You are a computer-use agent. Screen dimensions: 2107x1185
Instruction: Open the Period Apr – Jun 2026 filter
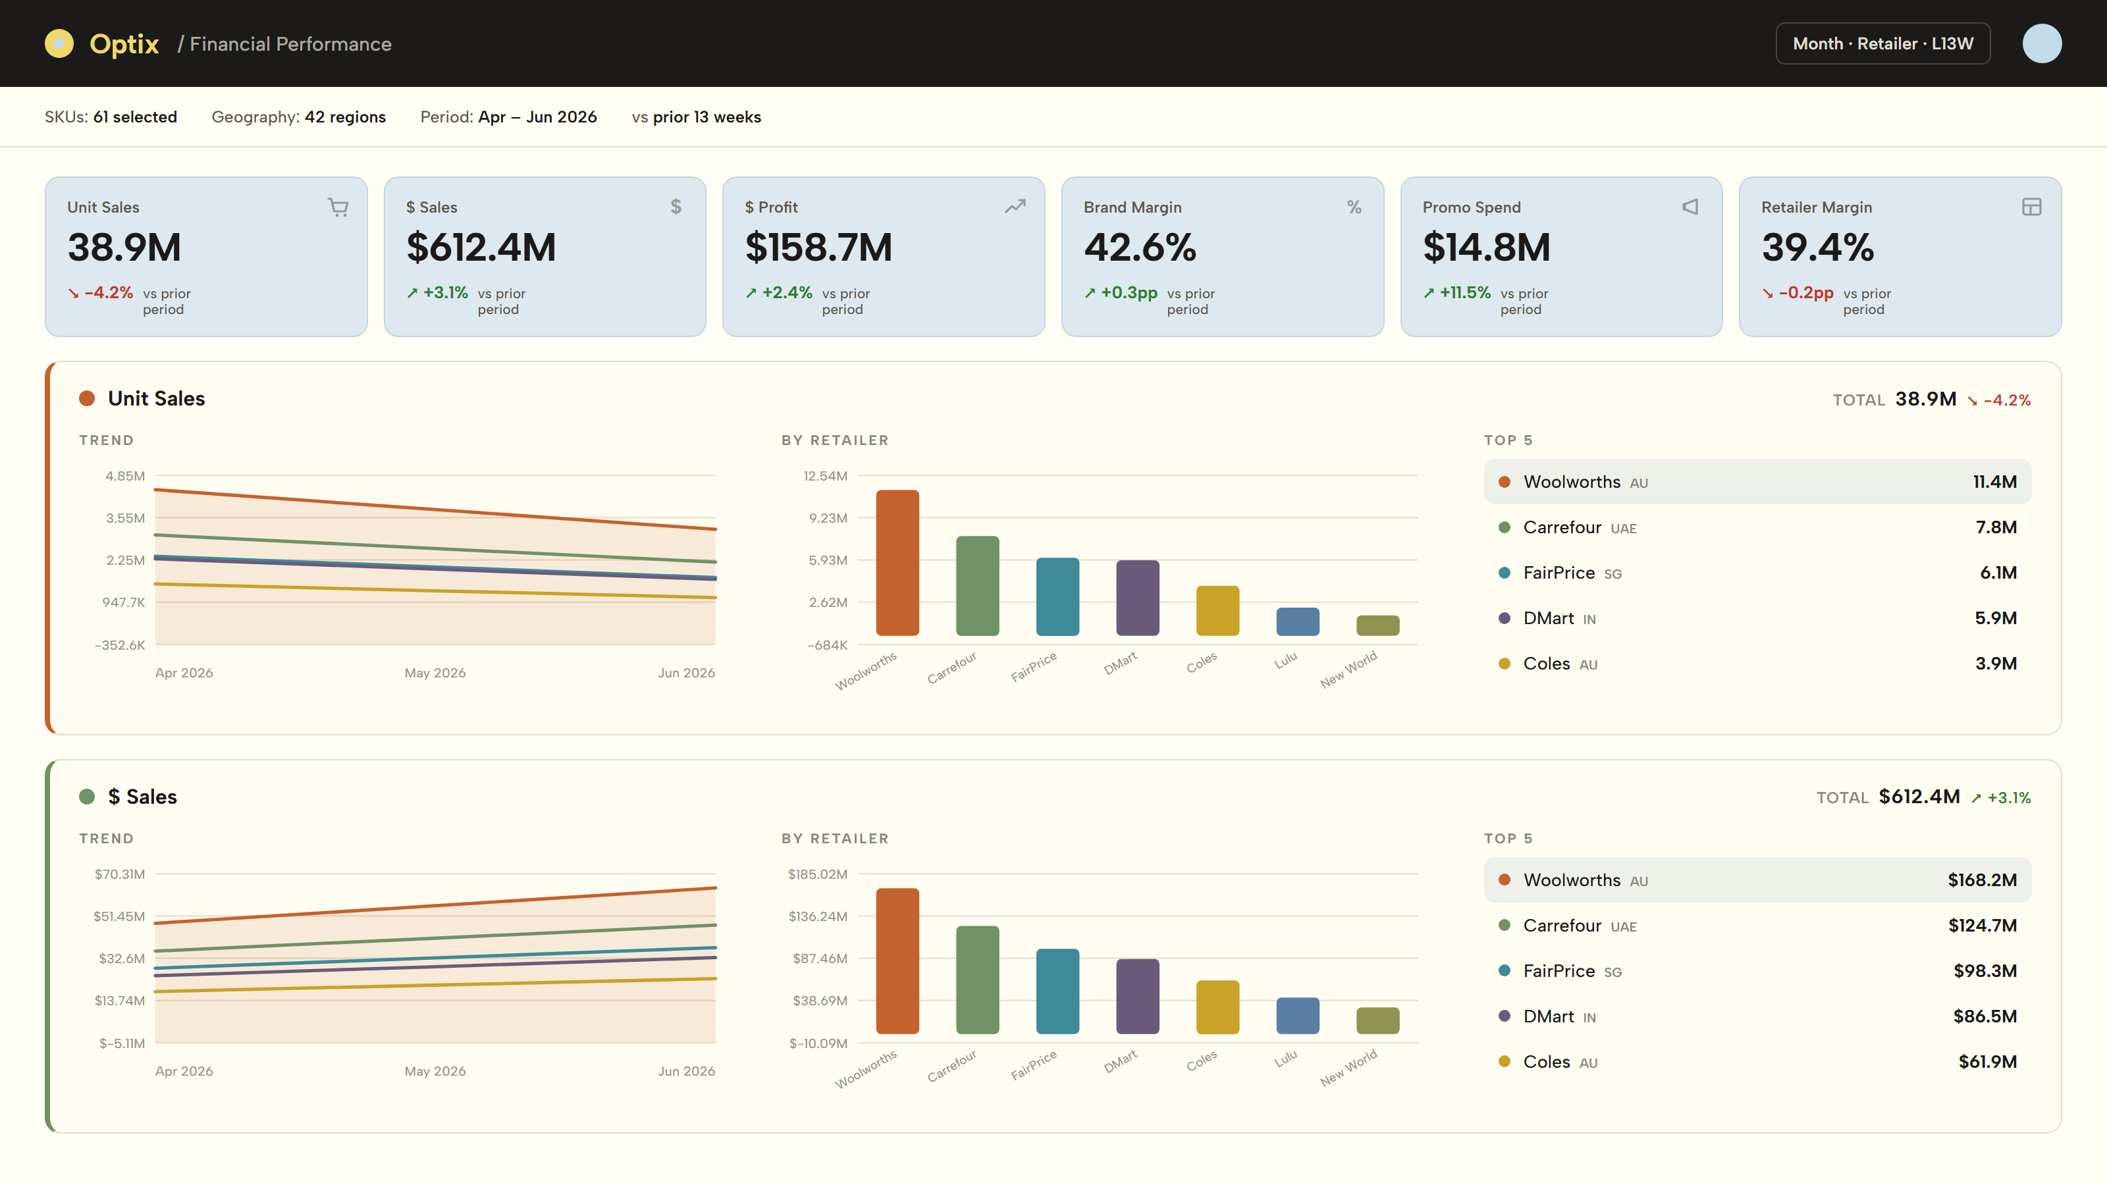click(509, 117)
